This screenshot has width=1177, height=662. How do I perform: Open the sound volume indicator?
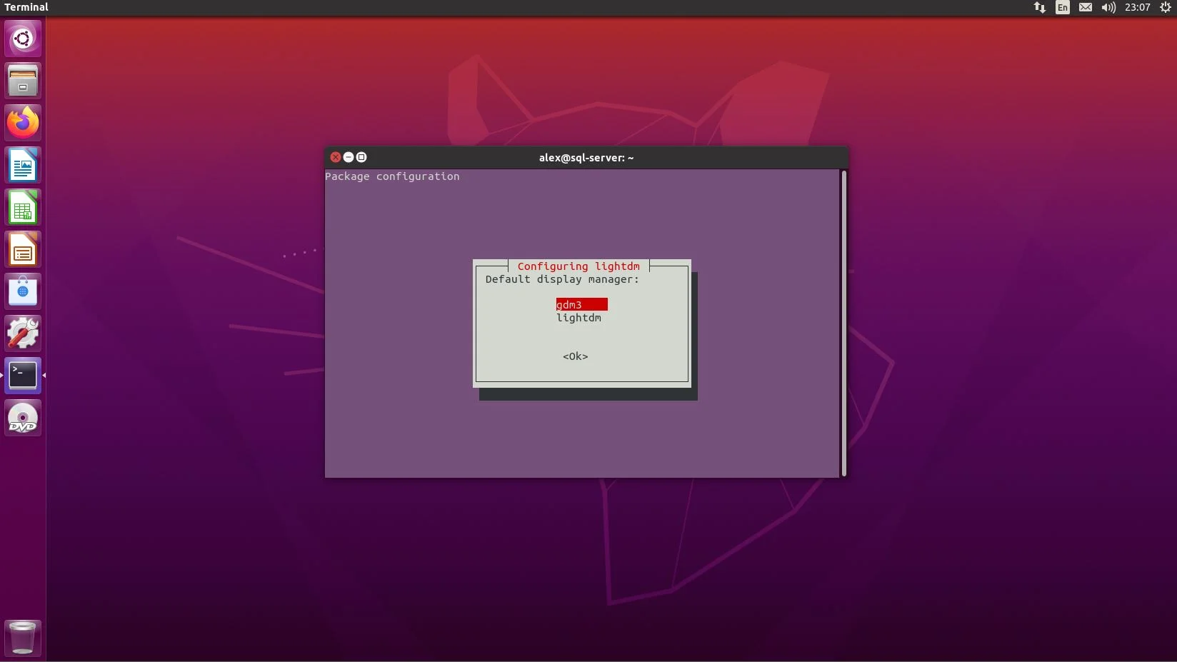(x=1108, y=7)
